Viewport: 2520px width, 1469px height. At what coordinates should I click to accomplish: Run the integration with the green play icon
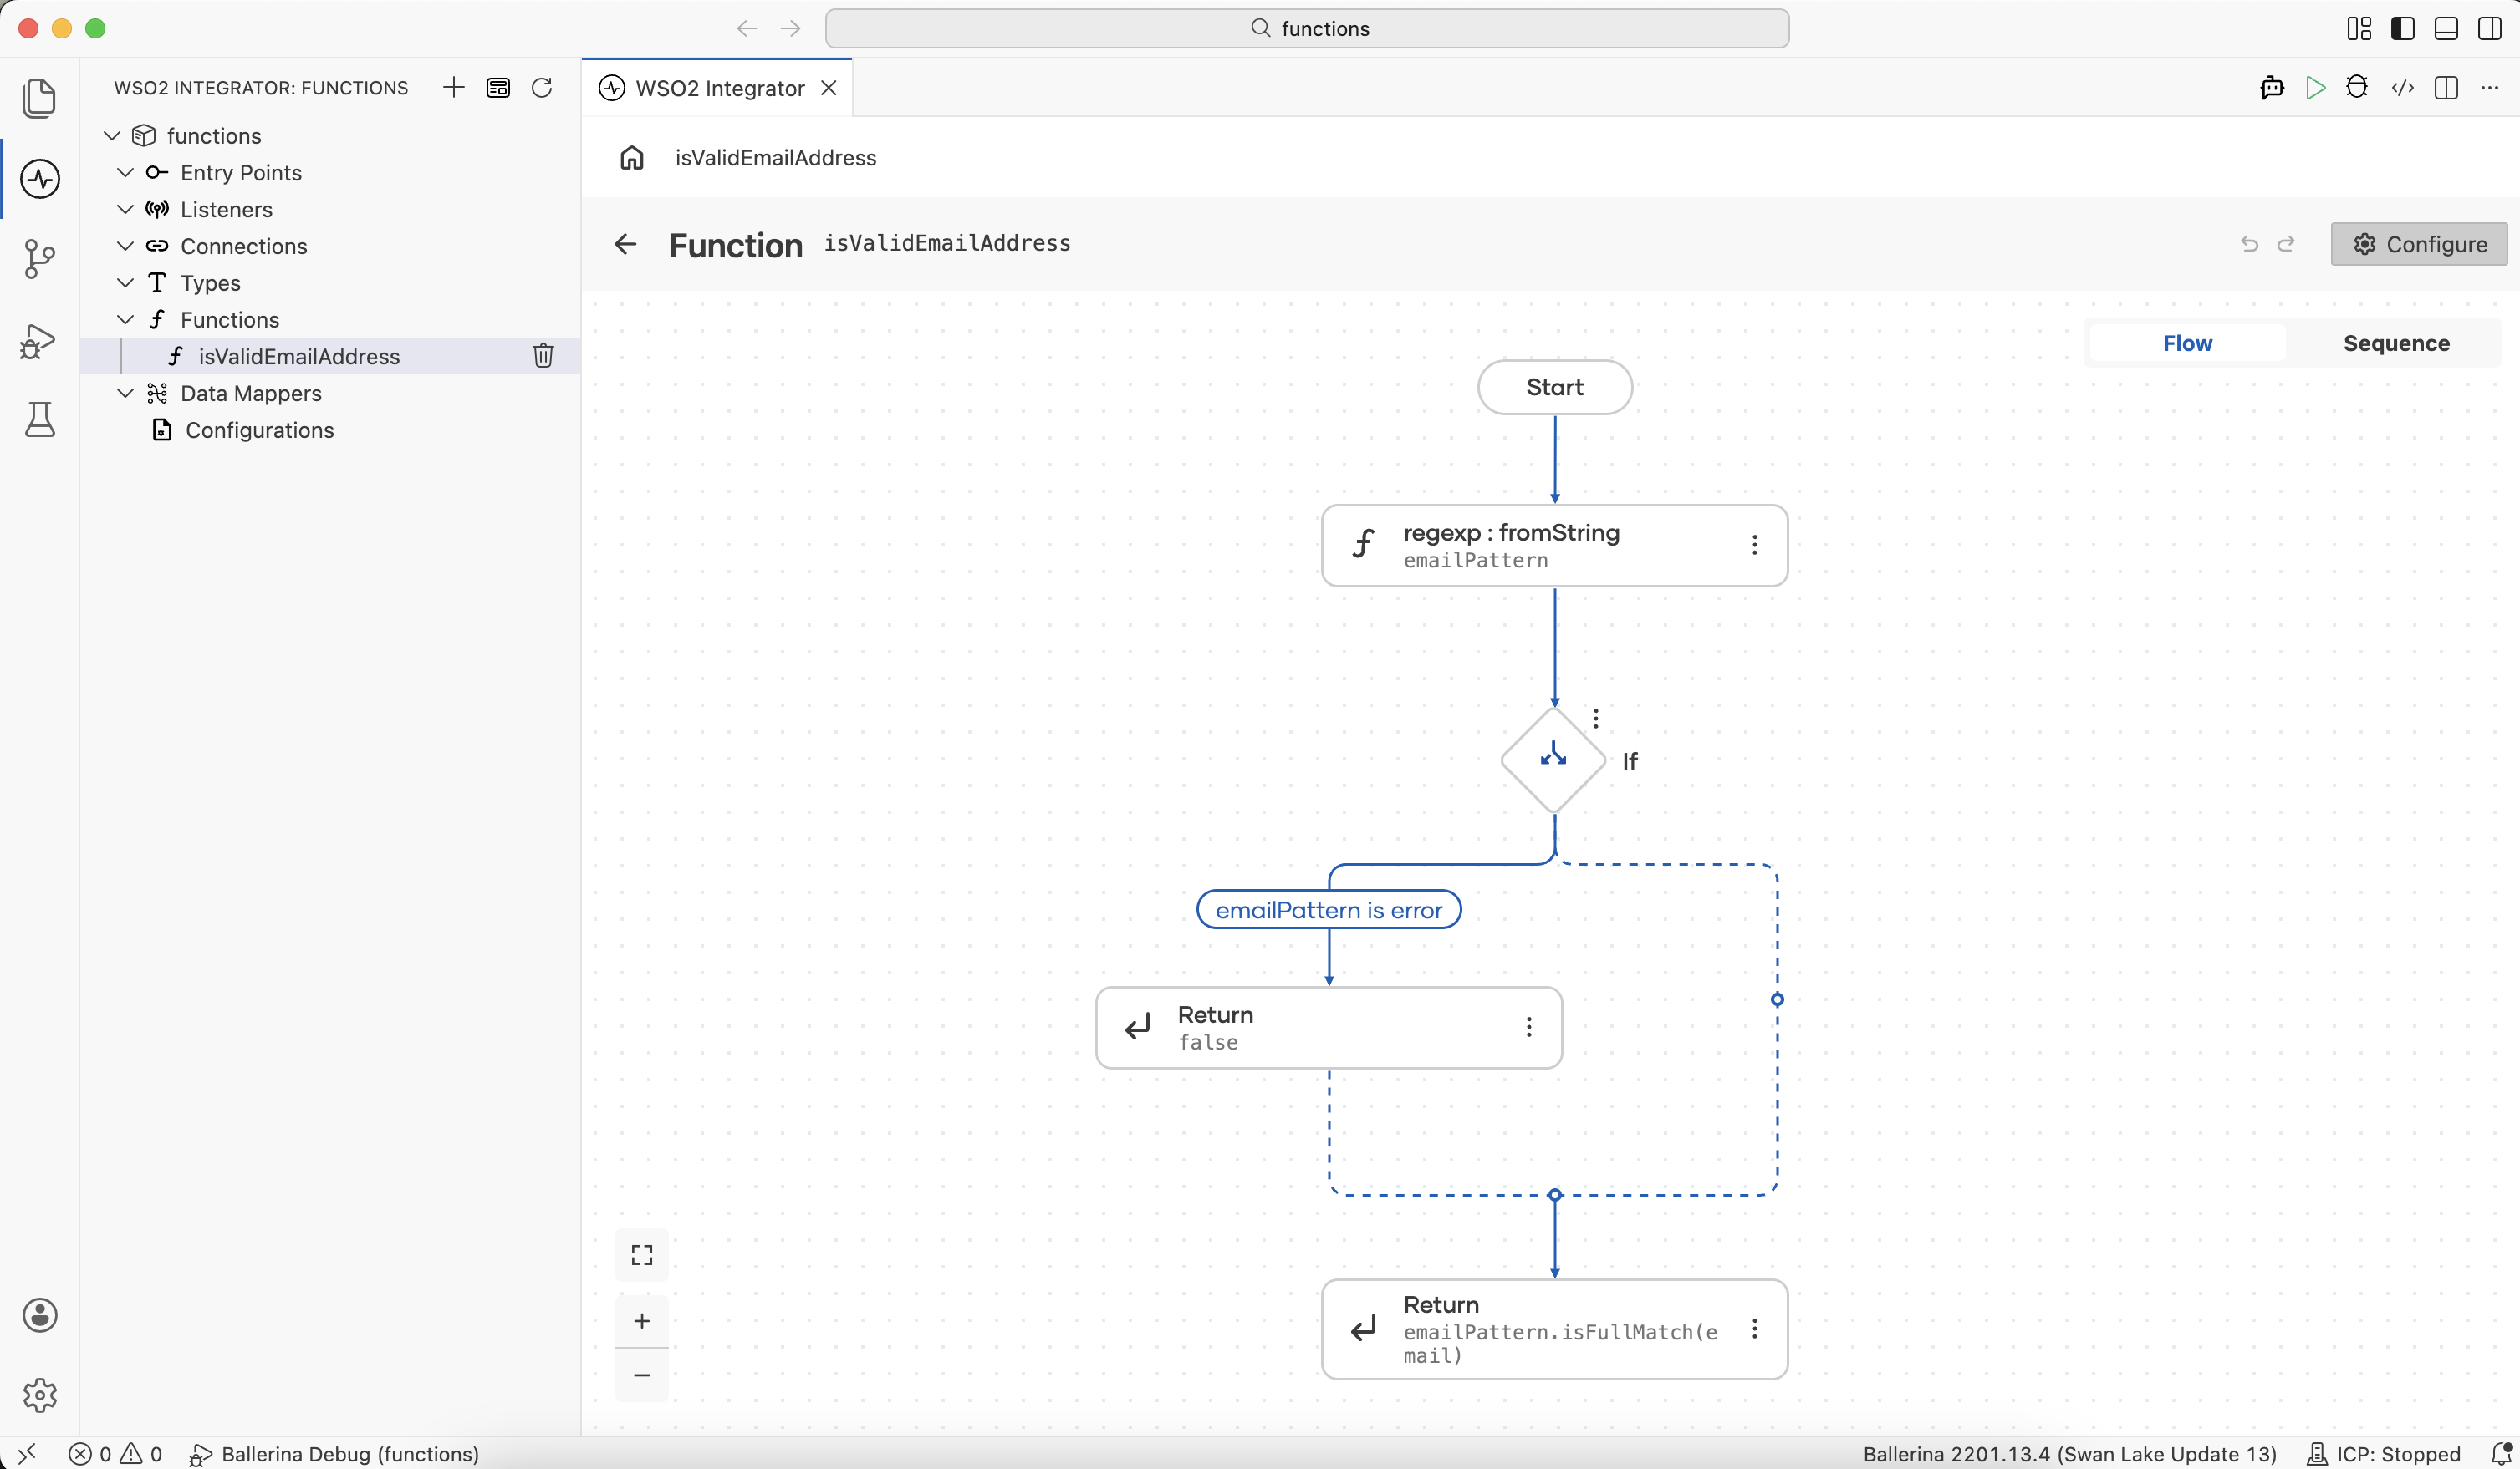click(x=2315, y=88)
